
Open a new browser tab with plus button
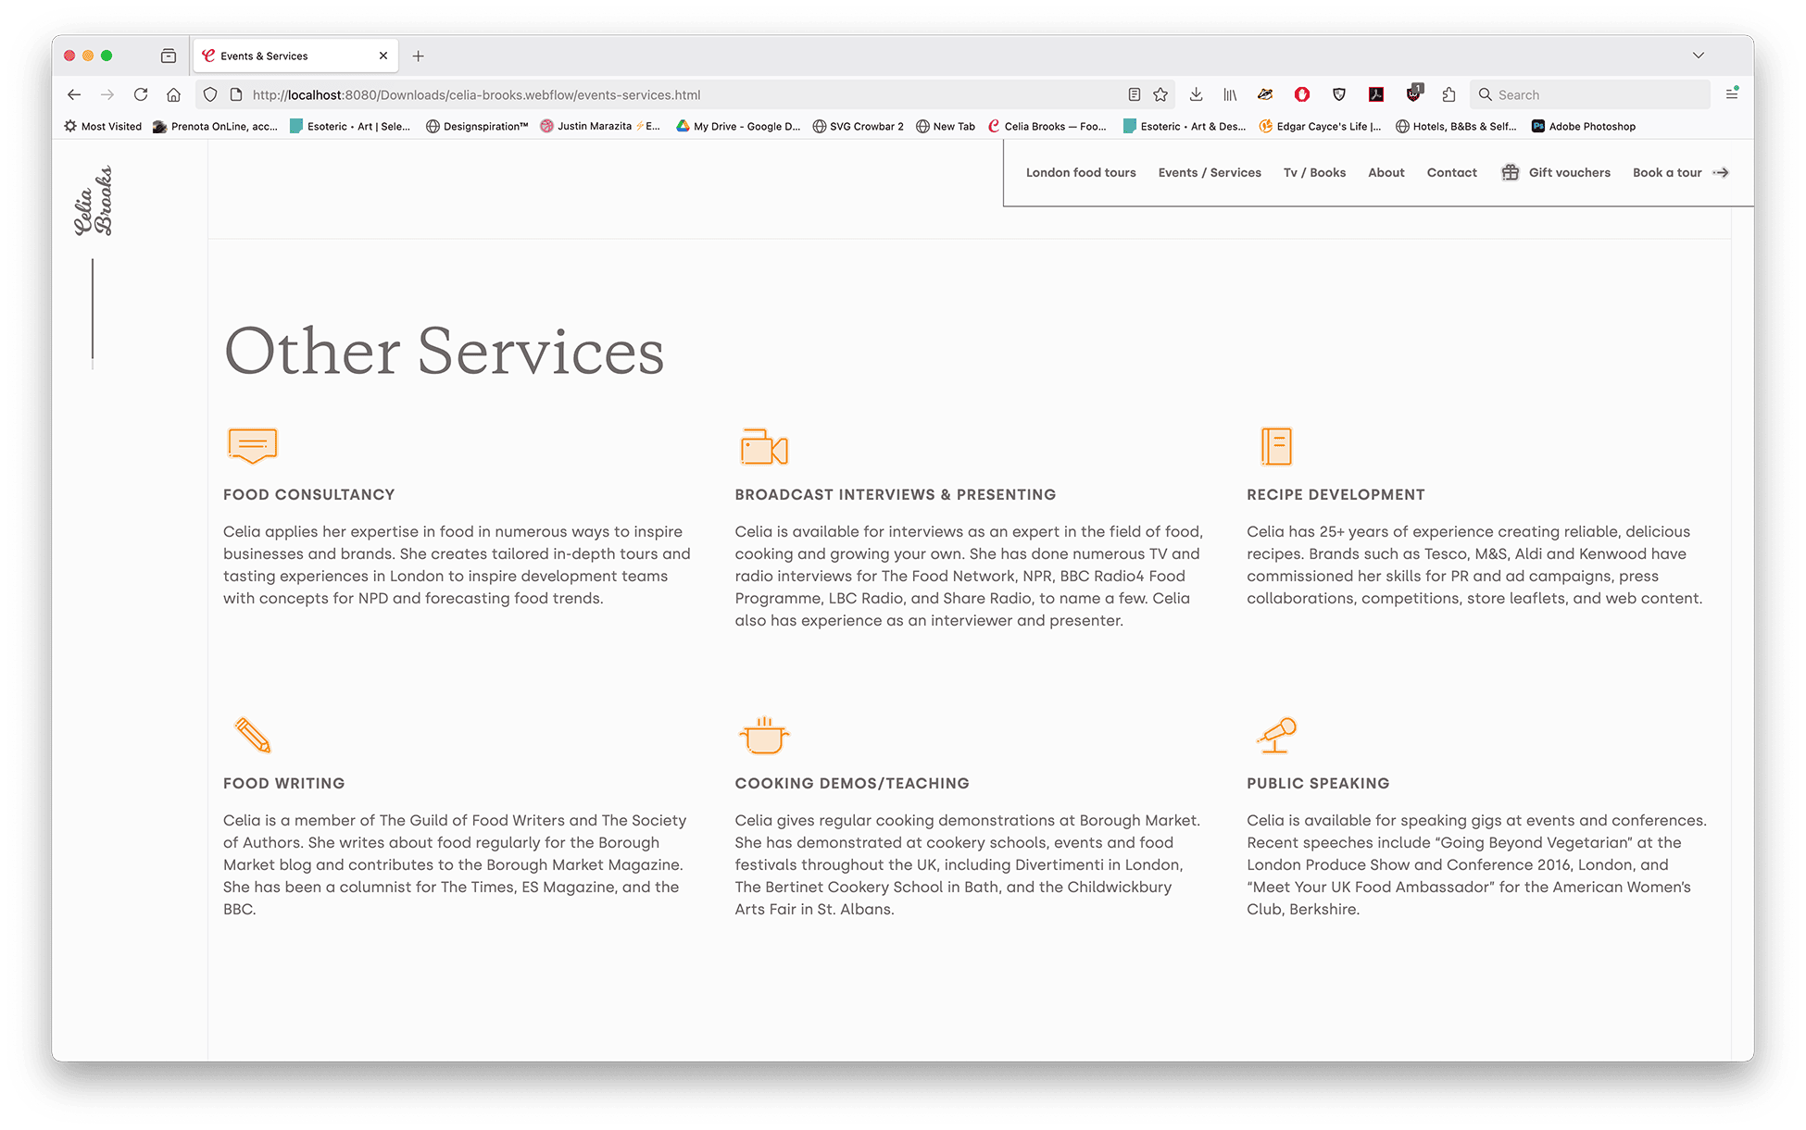419,56
